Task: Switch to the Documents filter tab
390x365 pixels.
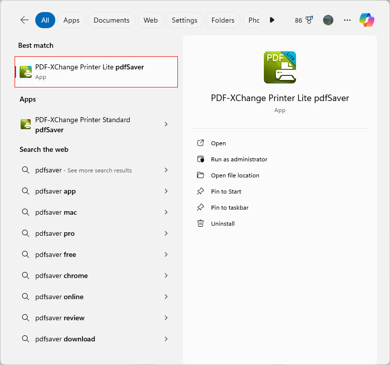Action: pyautogui.click(x=112, y=20)
